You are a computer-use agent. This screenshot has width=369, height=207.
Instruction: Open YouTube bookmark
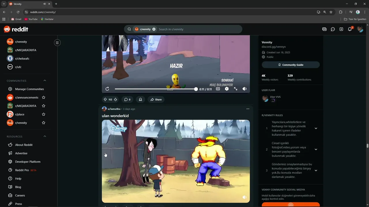(31, 19)
